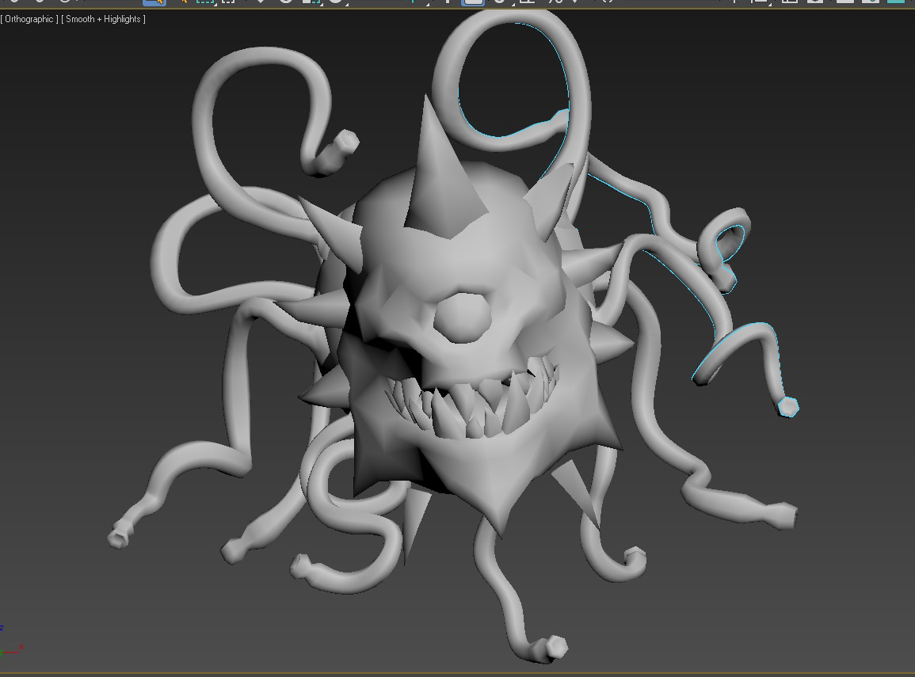This screenshot has height=677, width=915.
Task: Pick the tentacle tip at the far lower left
Action: point(119,535)
